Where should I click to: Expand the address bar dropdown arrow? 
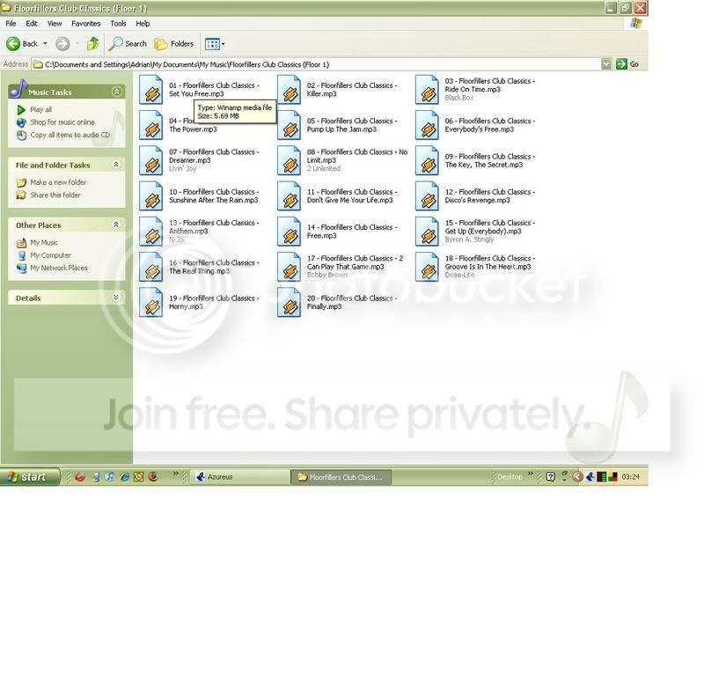coord(606,64)
